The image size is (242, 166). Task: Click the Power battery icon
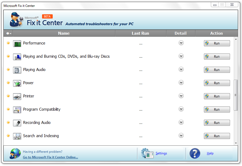[17, 83]
